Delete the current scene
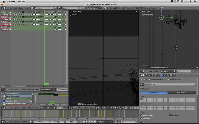The height and width of the screenshot is (124, 199). click(x=82, y=8)
